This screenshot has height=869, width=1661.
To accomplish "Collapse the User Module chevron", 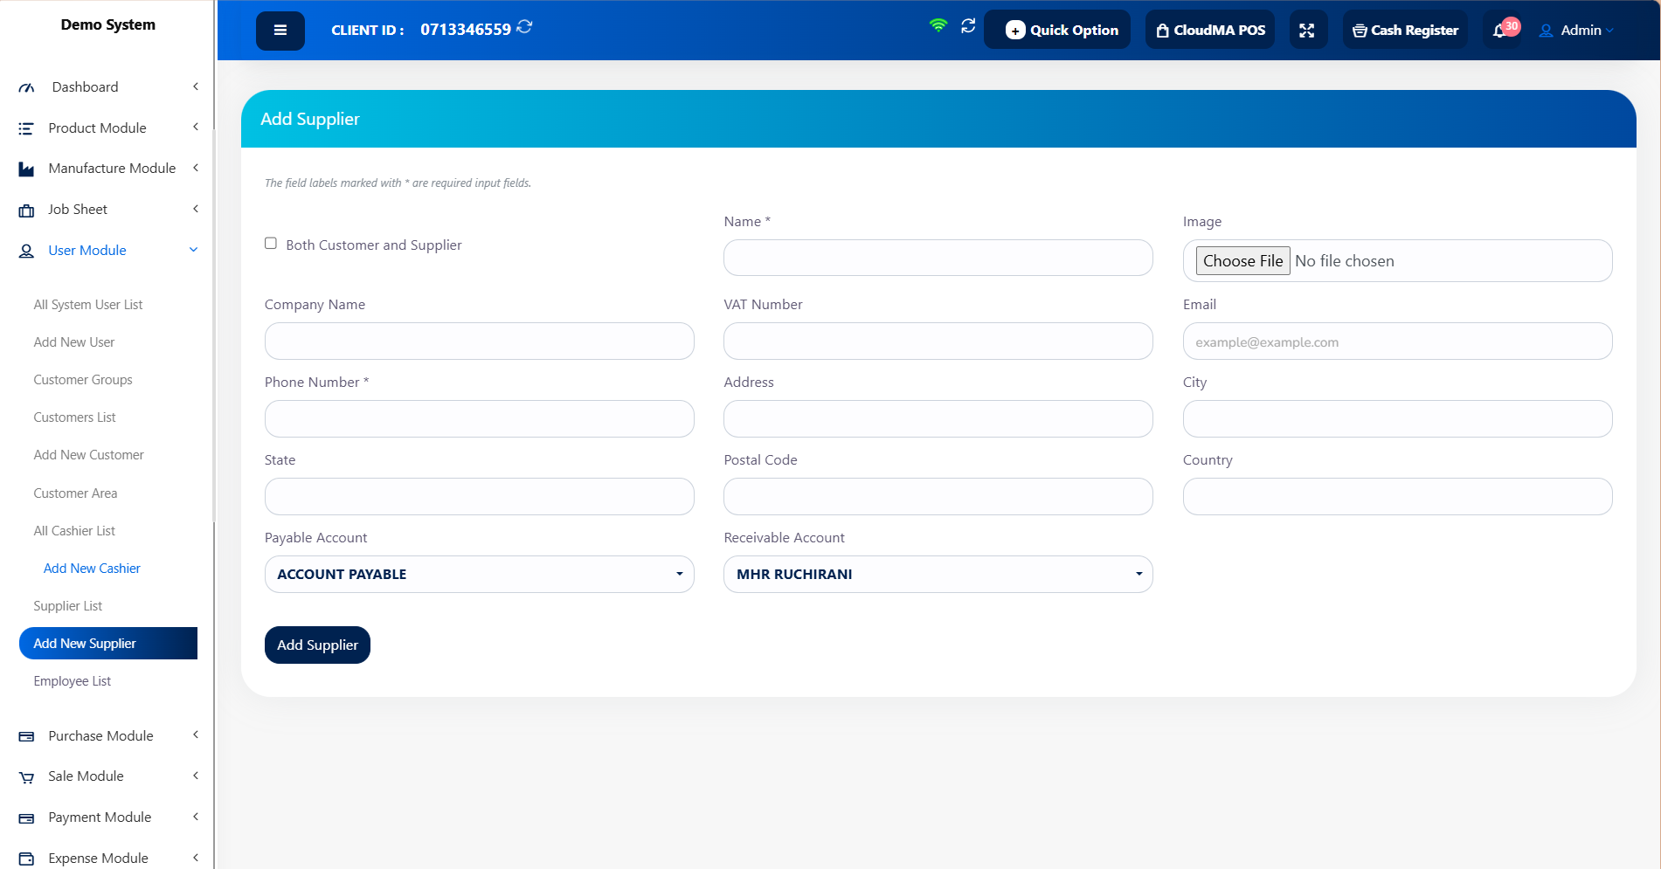I will [x=194, y=250].
